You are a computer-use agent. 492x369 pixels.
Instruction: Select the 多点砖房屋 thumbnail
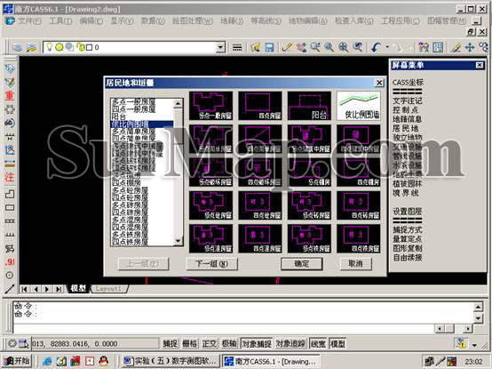pyautogui.click(x=309, y=205)
